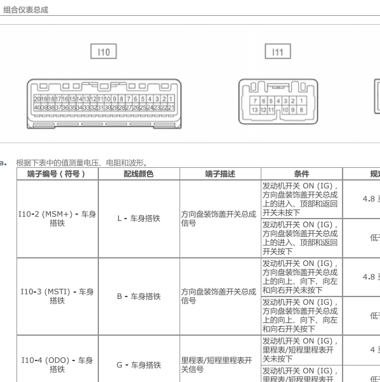Click pin 13 in the I11 connector
Screen dimensions: 380x382
255,110
